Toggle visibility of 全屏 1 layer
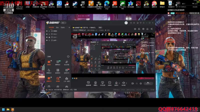Image resolution: width=200 pixels, height=112 pixels. coord(47,40)
